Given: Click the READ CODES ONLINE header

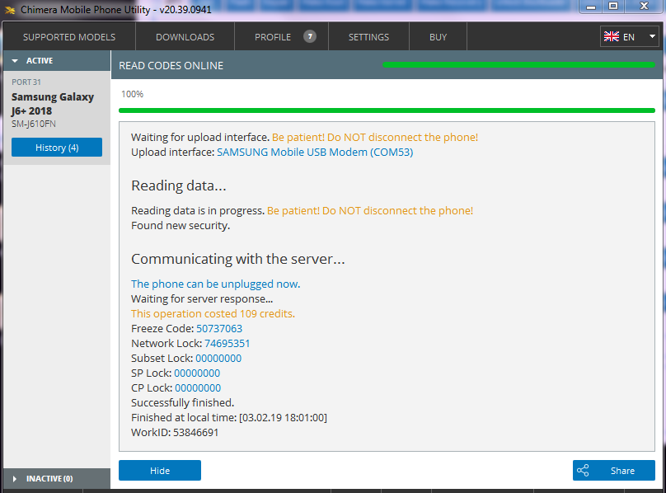Looking at the screenshot, I should pyautogui.click(x=171, y=65).
